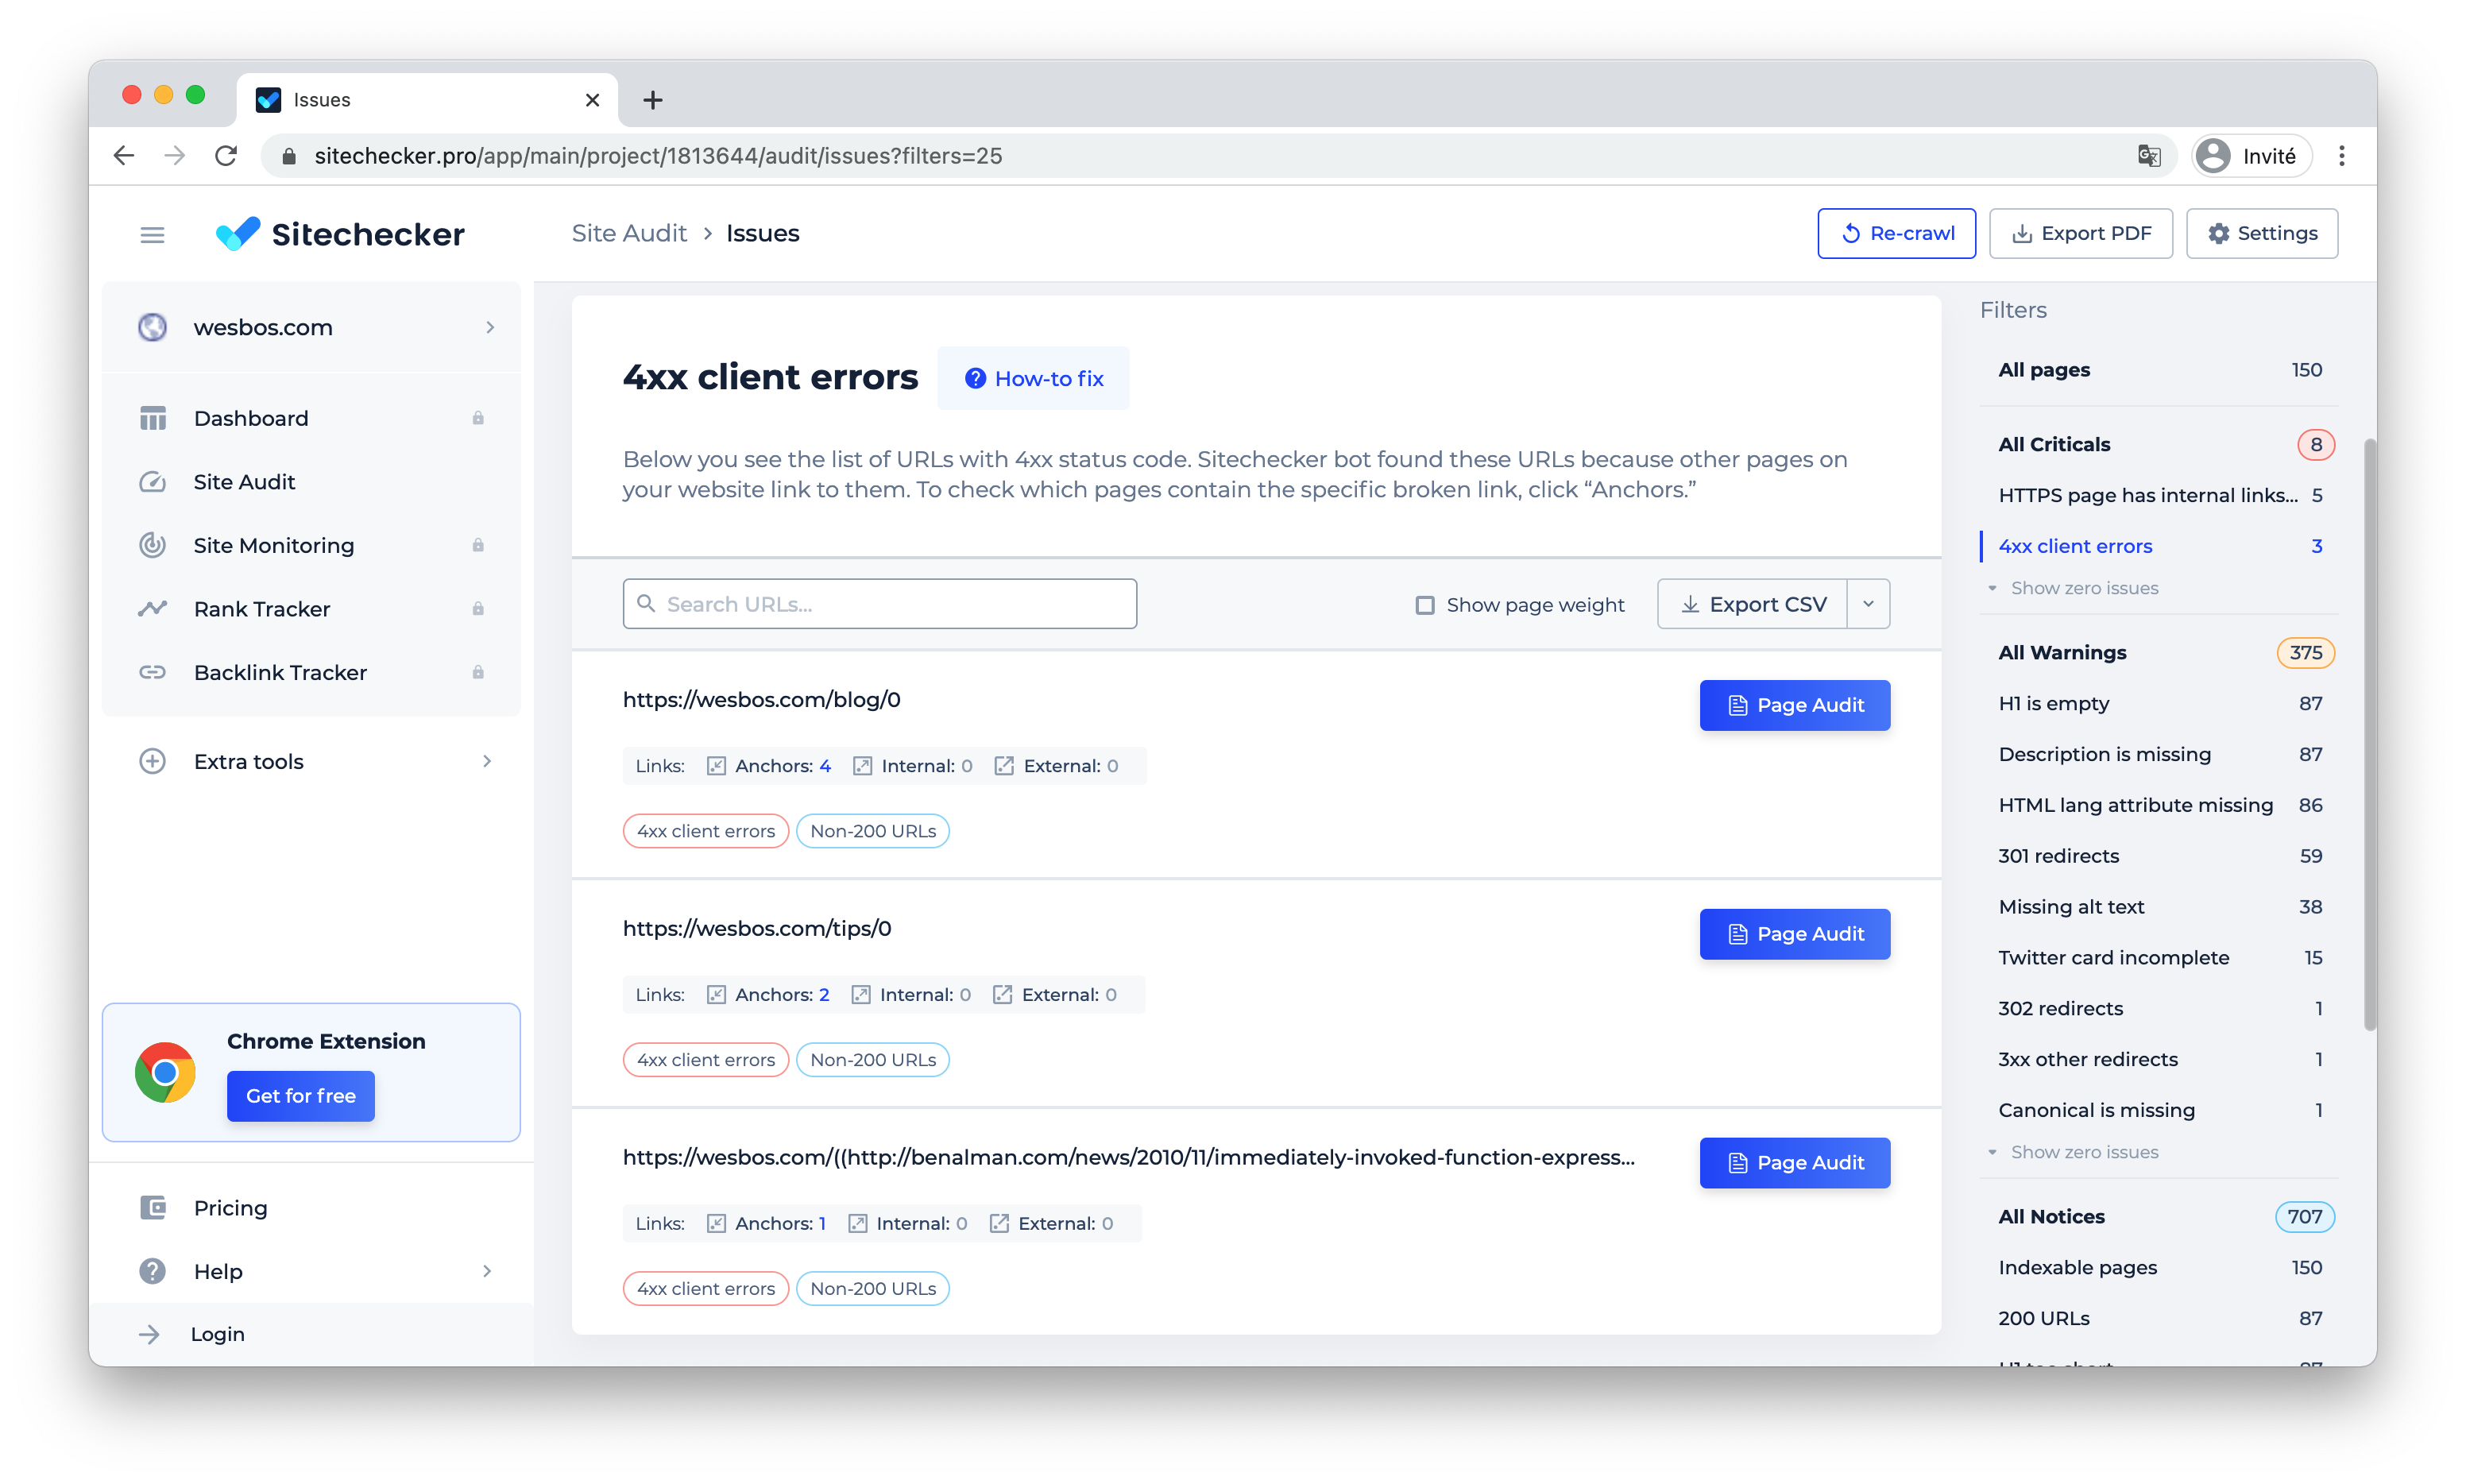Go to Site Audit breadcrumb
Screen dimensions: 2466x1484
630,233
